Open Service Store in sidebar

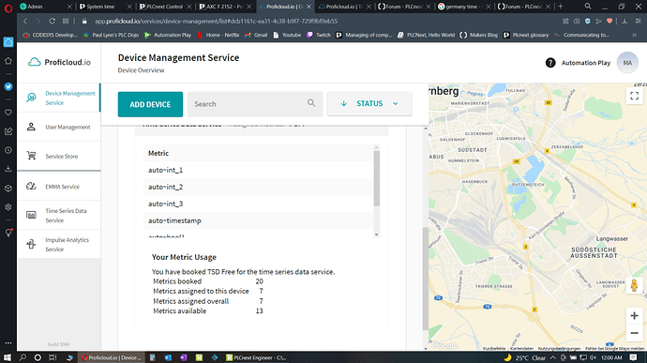point(58,156)
